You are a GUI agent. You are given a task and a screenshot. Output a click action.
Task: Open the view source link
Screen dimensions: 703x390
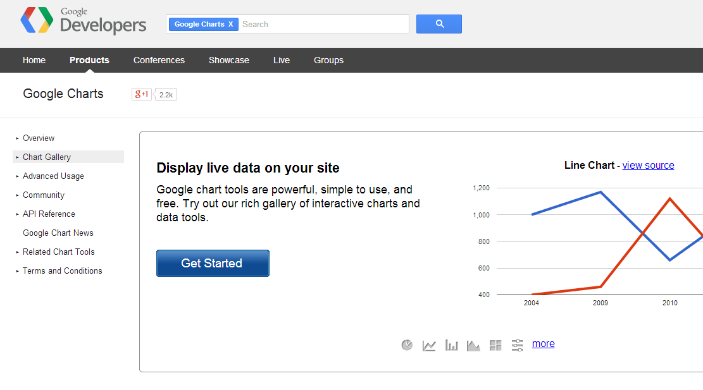pos(648,165)
